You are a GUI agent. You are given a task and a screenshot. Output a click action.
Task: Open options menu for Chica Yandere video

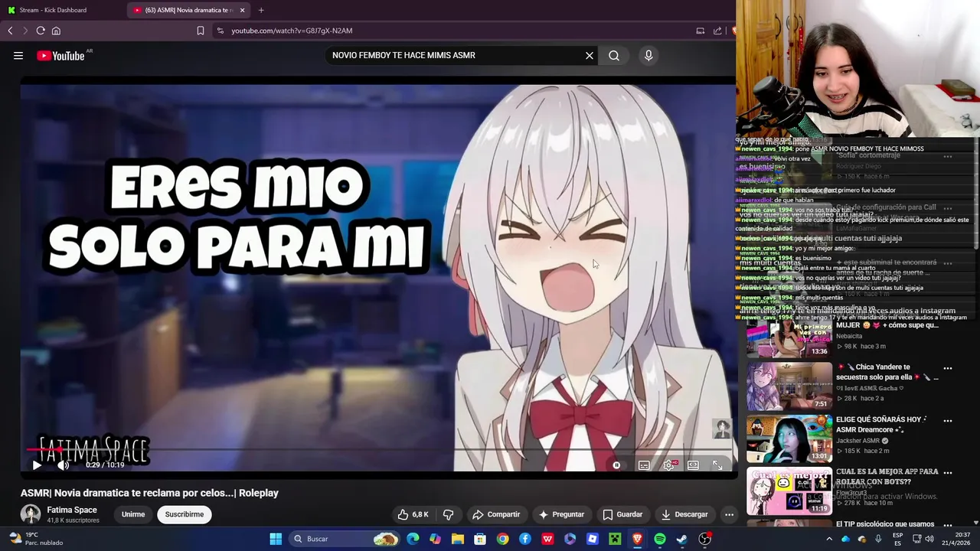click(948, 368)
